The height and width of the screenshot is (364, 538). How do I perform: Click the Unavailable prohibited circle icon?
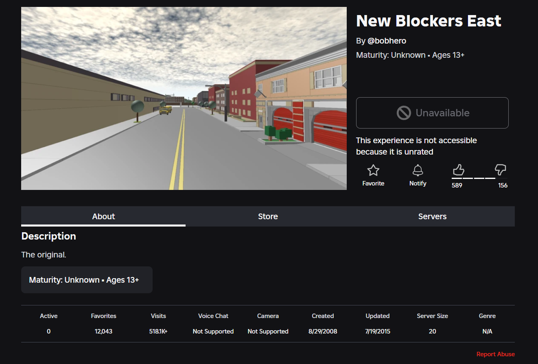404,113
